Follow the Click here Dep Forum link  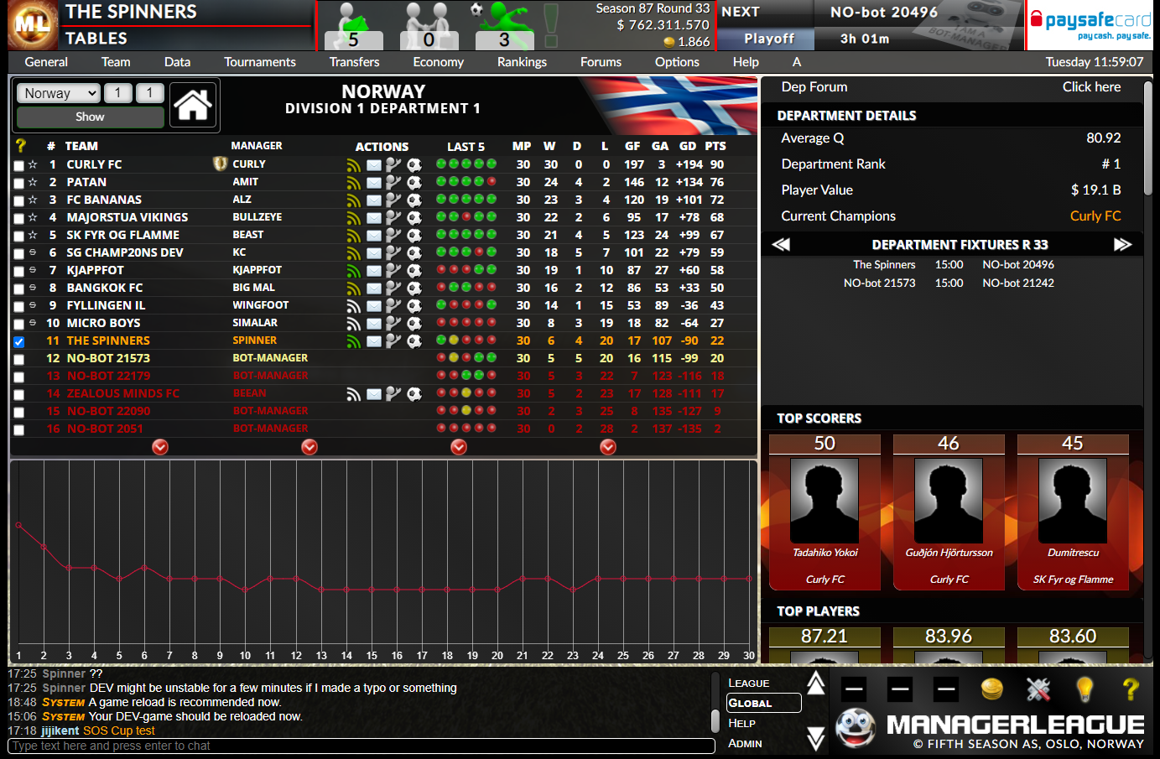[x=1090, y=87]
